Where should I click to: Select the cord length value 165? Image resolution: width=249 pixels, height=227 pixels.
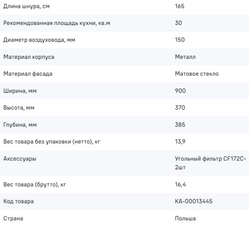(x=180, y=6)
